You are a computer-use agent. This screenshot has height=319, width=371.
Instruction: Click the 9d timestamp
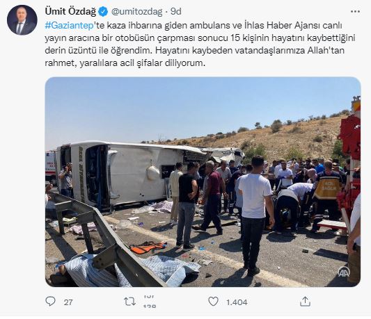176,12
